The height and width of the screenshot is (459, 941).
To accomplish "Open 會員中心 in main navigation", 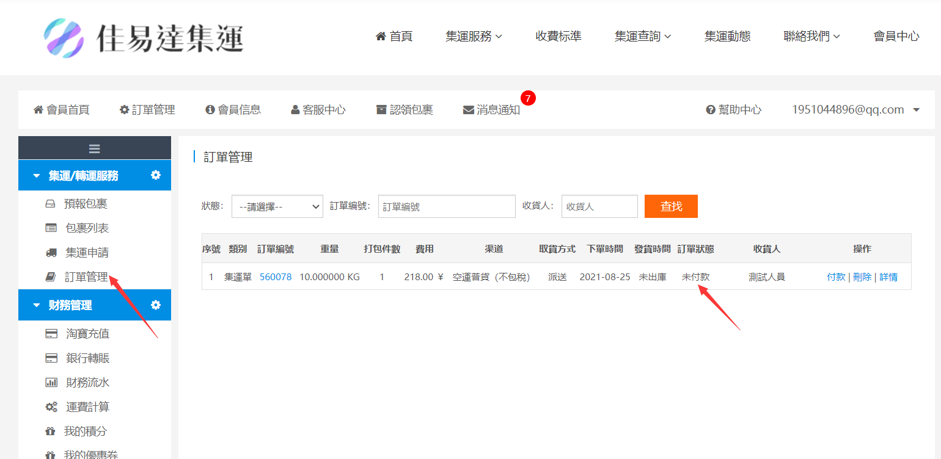I will pos(896,37).
